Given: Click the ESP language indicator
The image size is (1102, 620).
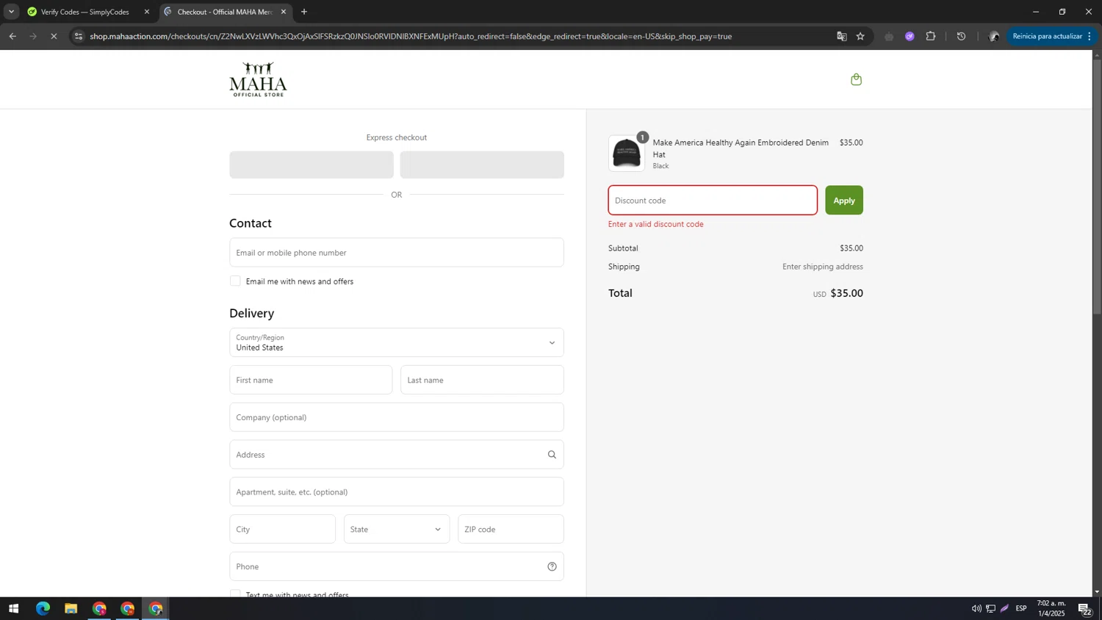Looking at the screenshot, I should [1021, 608].
